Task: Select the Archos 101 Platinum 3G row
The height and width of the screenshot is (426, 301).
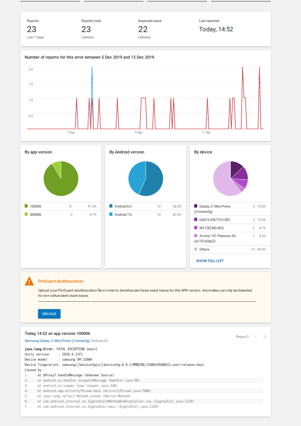Action: 230,239
